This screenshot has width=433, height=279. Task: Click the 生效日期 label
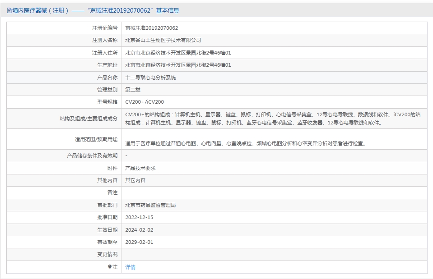107,230
